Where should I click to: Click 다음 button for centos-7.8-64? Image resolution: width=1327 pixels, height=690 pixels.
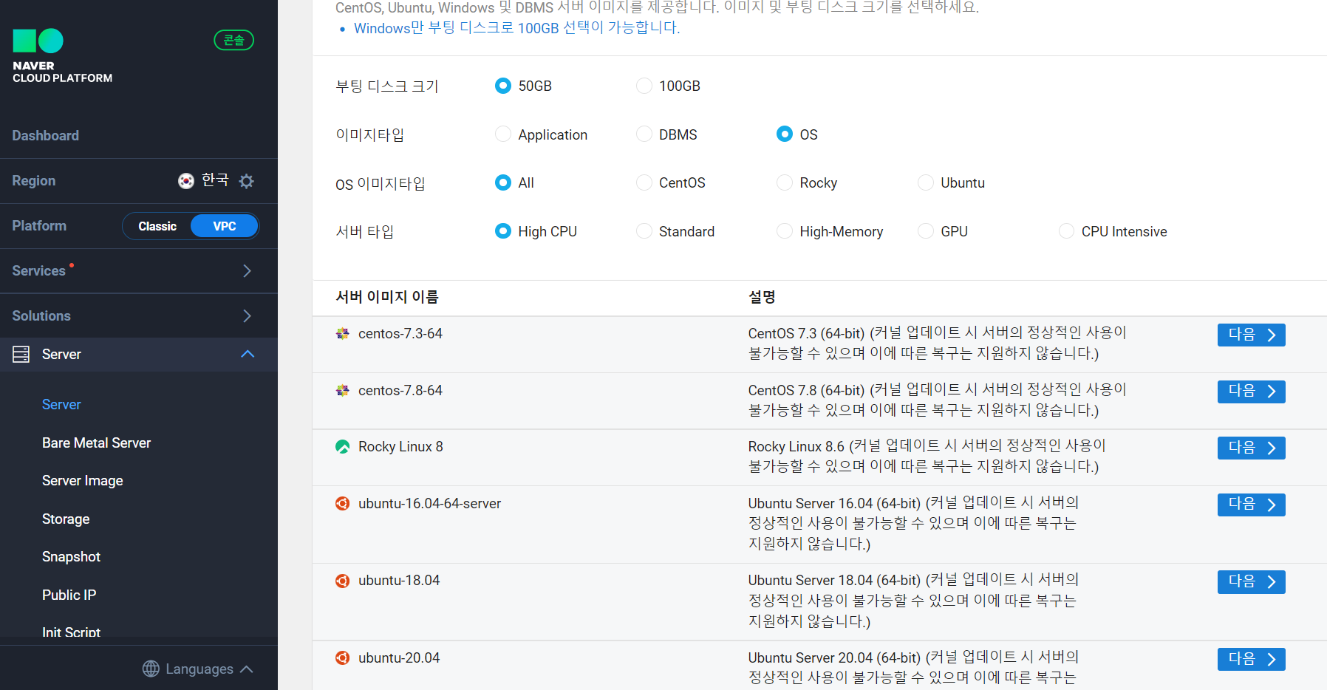pyautogui.click(x=1251, y=392)
